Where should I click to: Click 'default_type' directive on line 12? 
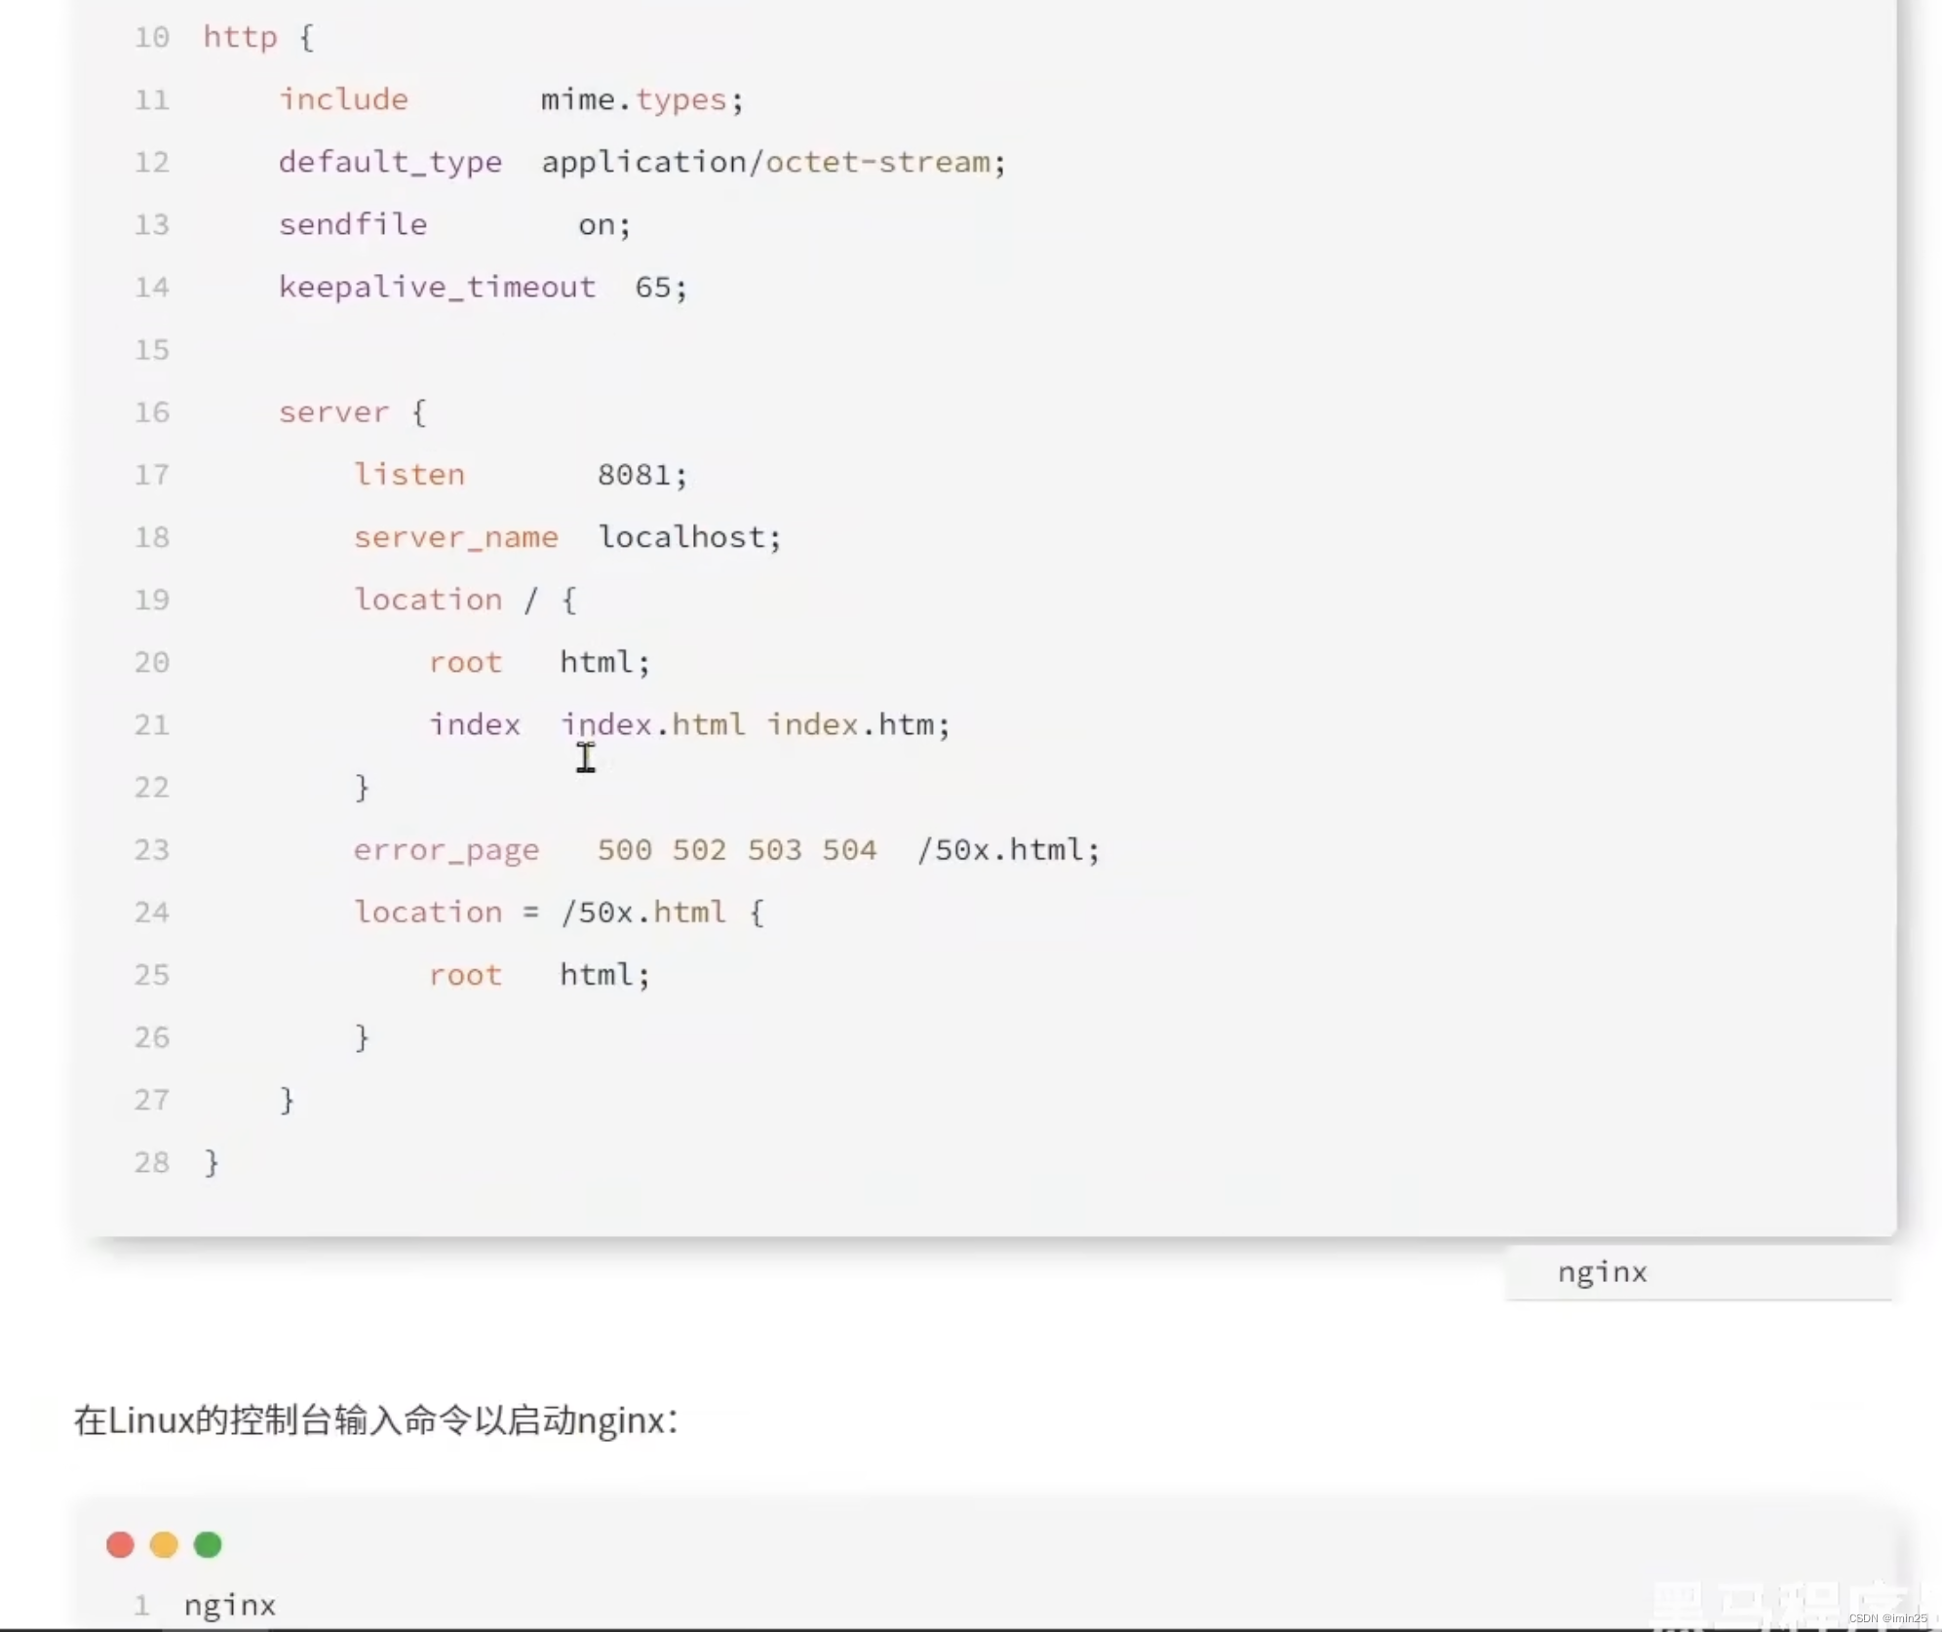tap(390, 163)
